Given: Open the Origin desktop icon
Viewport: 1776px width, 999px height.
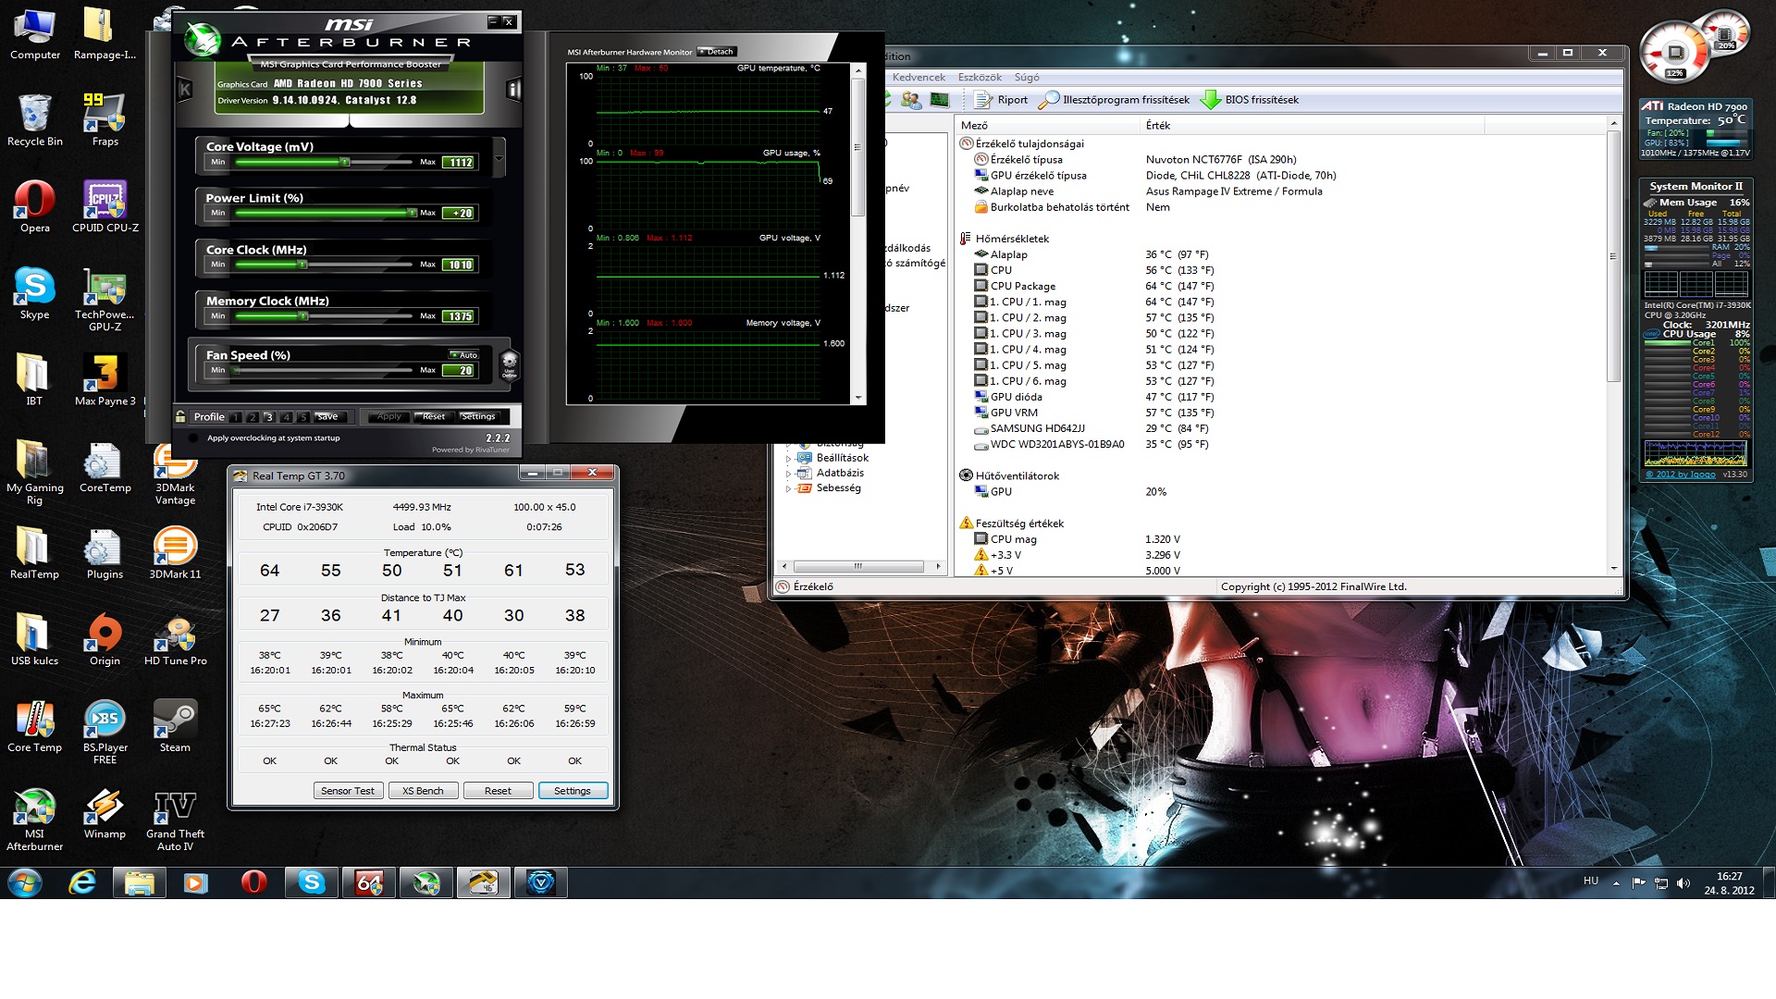Looking at the screenshot, I should point(105,639).
